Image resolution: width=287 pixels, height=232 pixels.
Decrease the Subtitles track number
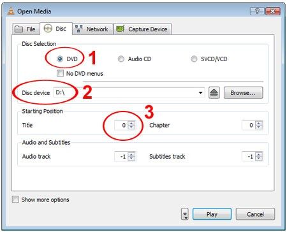click(x=259, y=159)
